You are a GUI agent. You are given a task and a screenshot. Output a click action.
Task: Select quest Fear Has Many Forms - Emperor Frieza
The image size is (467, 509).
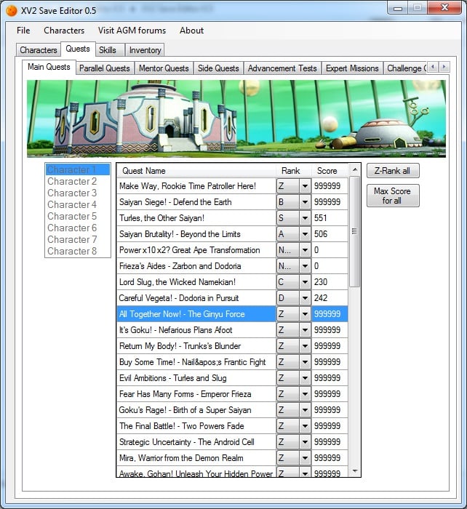[196, 394]
